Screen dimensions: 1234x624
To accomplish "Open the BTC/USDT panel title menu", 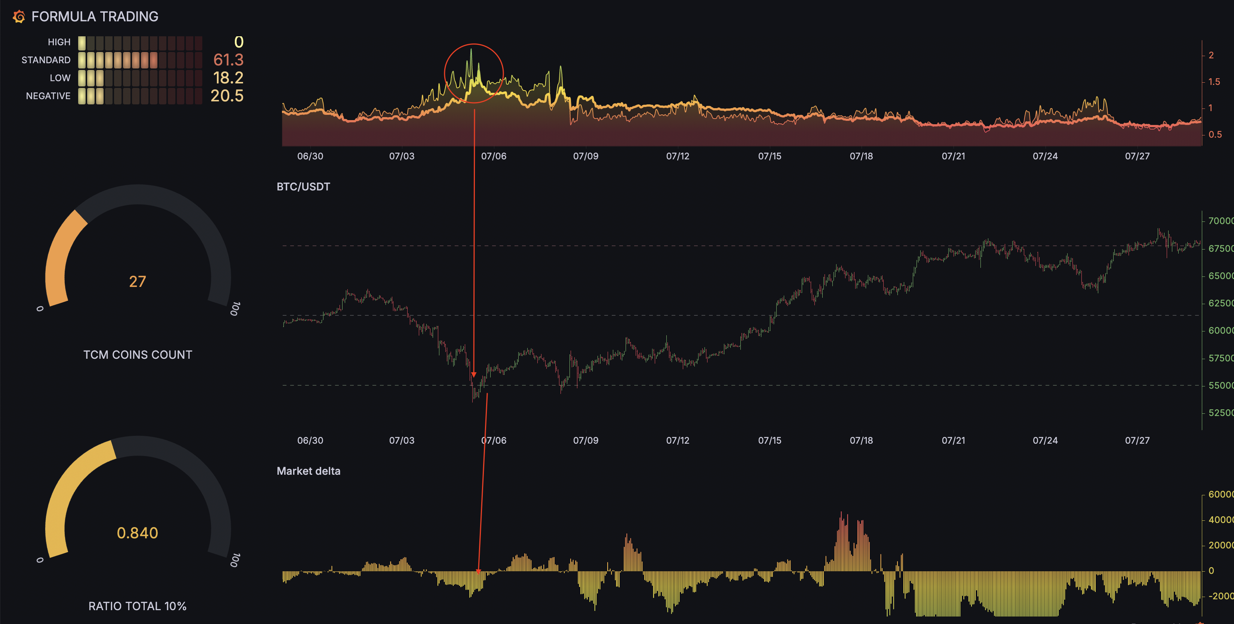I will pos(303,186).
